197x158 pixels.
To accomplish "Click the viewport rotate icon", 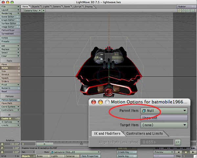I will pos(188,11).
